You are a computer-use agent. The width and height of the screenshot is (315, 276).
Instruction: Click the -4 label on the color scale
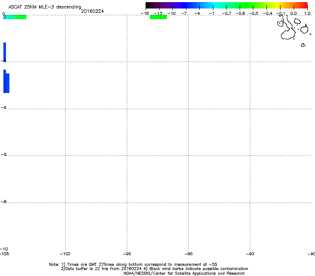tap(197, 14)
